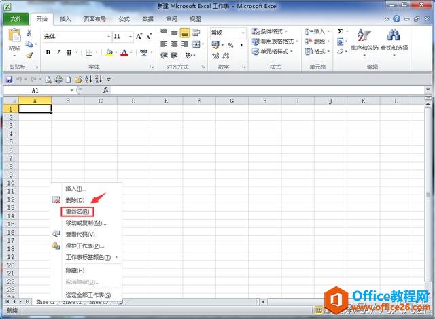Click the Name Box showing A1

pyautogui.click(x=35, y=90)
